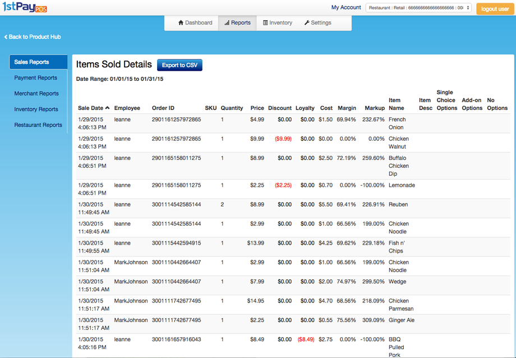Open Inventory Reports in the sidebar

point(36,109)
